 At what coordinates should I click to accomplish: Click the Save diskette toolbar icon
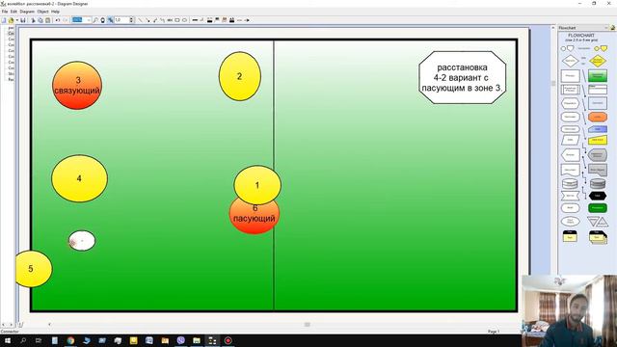click(23, 20)
